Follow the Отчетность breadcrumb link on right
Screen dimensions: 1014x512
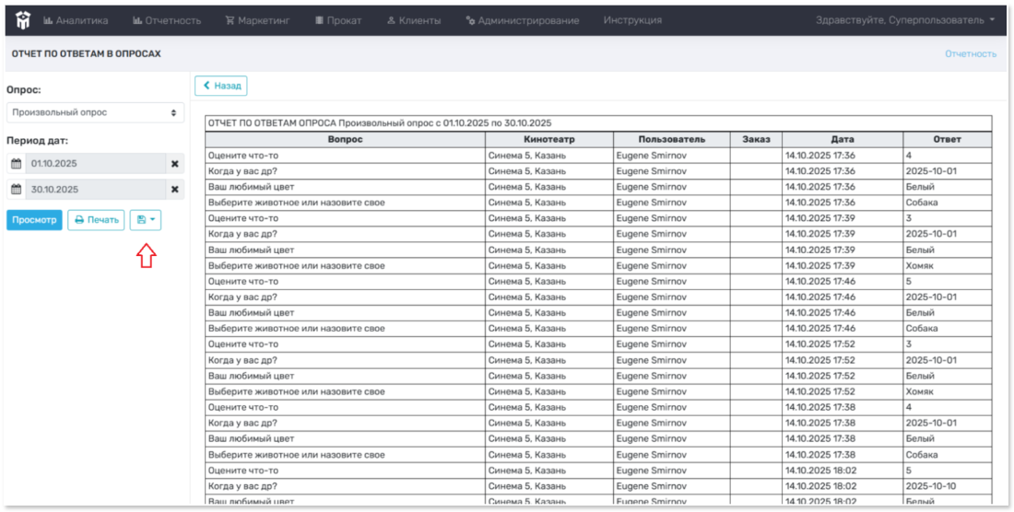970,54
